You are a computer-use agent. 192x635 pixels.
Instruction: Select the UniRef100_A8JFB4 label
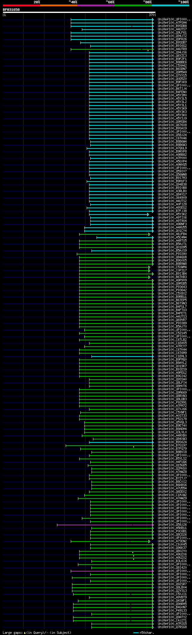[x=172, y=234]
